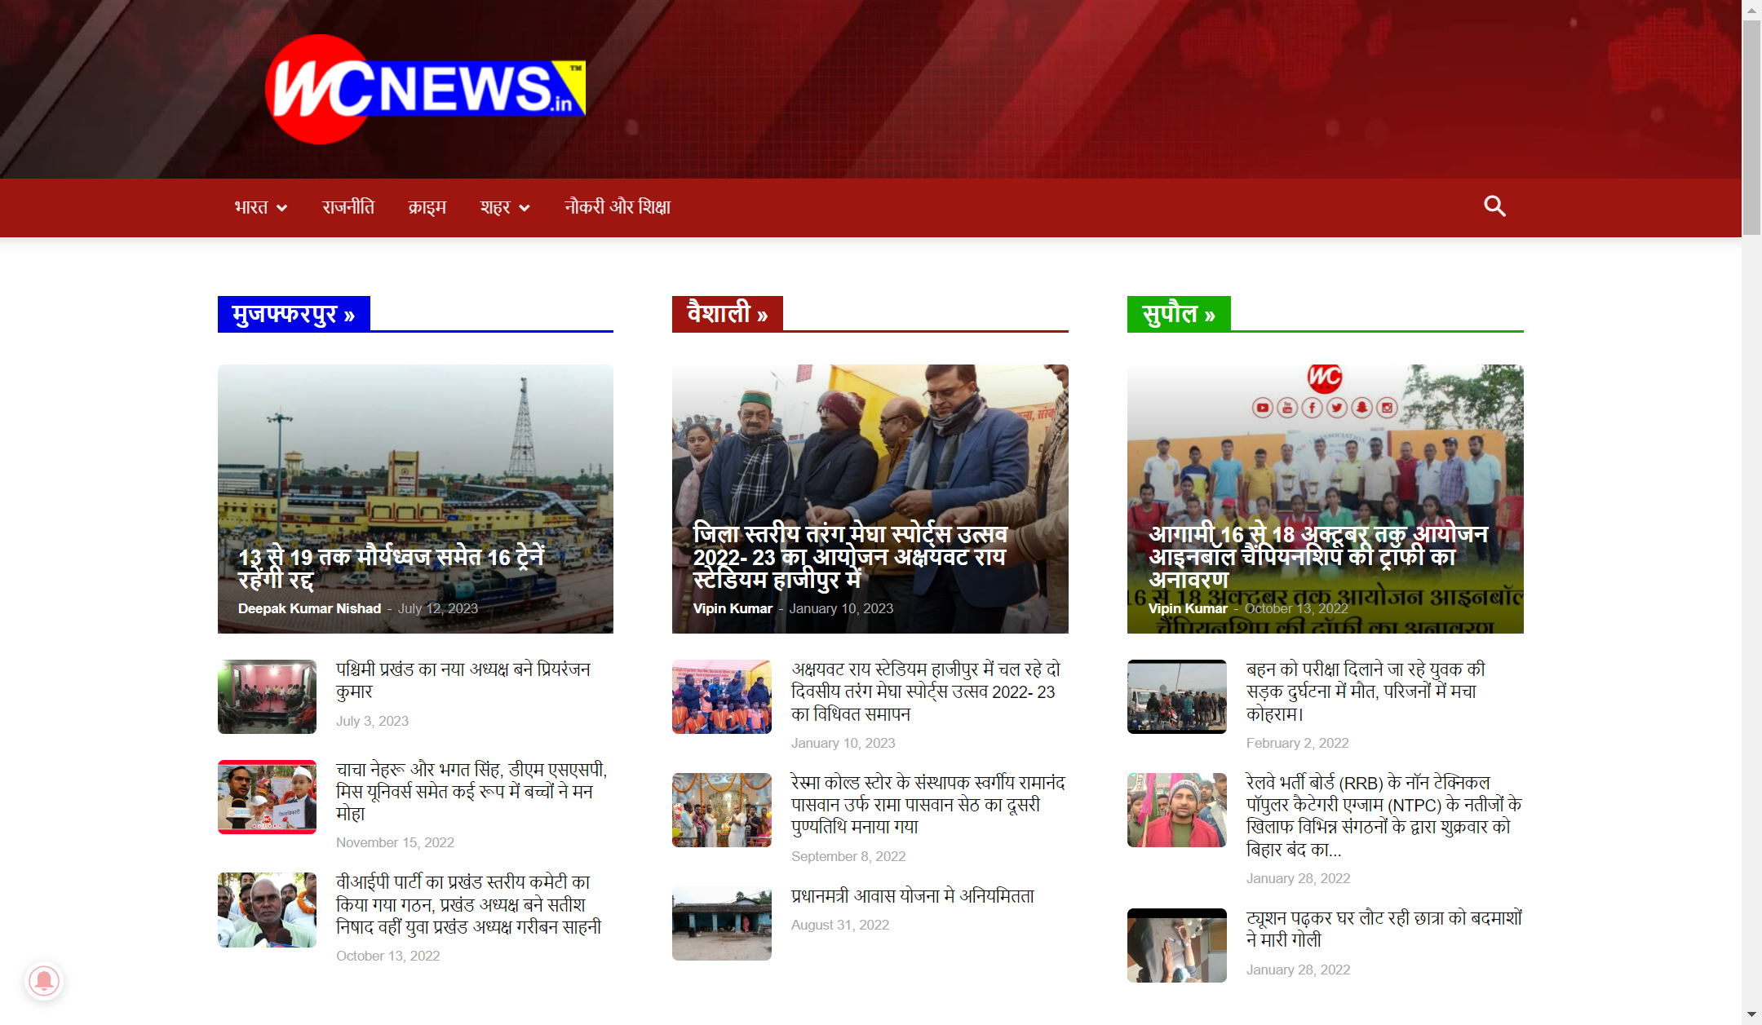Open the search magnifier icon

pyautogui.click(x=1494, y=206)
